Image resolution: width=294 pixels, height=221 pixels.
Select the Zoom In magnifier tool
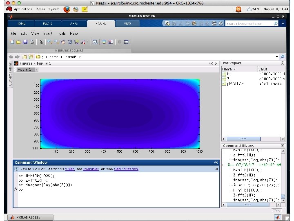49,42
